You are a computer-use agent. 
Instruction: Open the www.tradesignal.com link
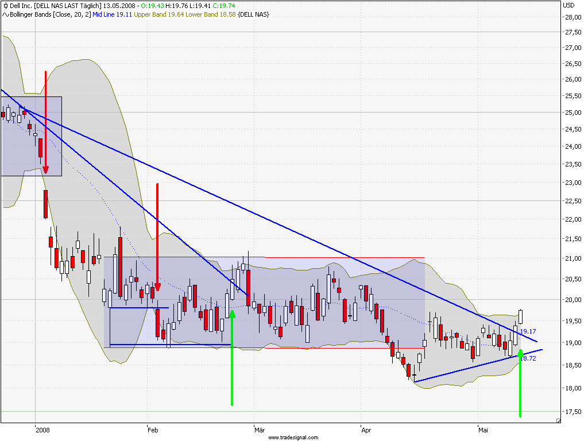point(293,438)
